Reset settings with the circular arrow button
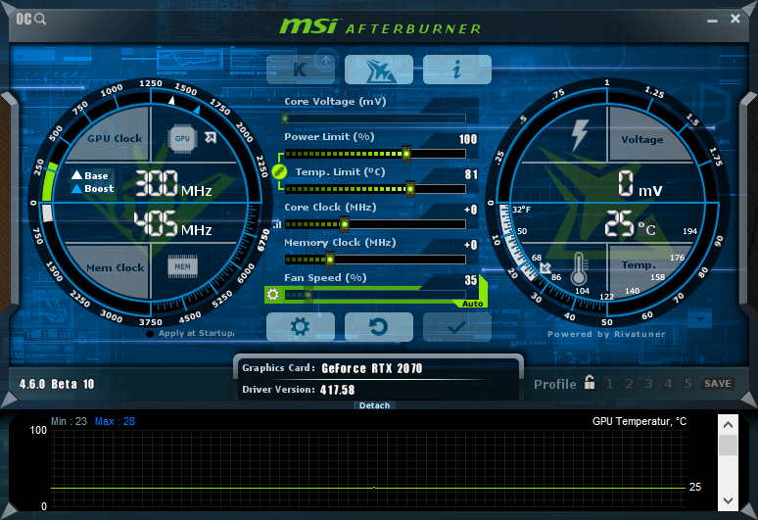758x520 pixels. (379, 327)
